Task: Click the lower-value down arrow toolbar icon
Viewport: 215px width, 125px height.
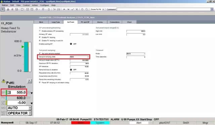Action: click(68, 9)
